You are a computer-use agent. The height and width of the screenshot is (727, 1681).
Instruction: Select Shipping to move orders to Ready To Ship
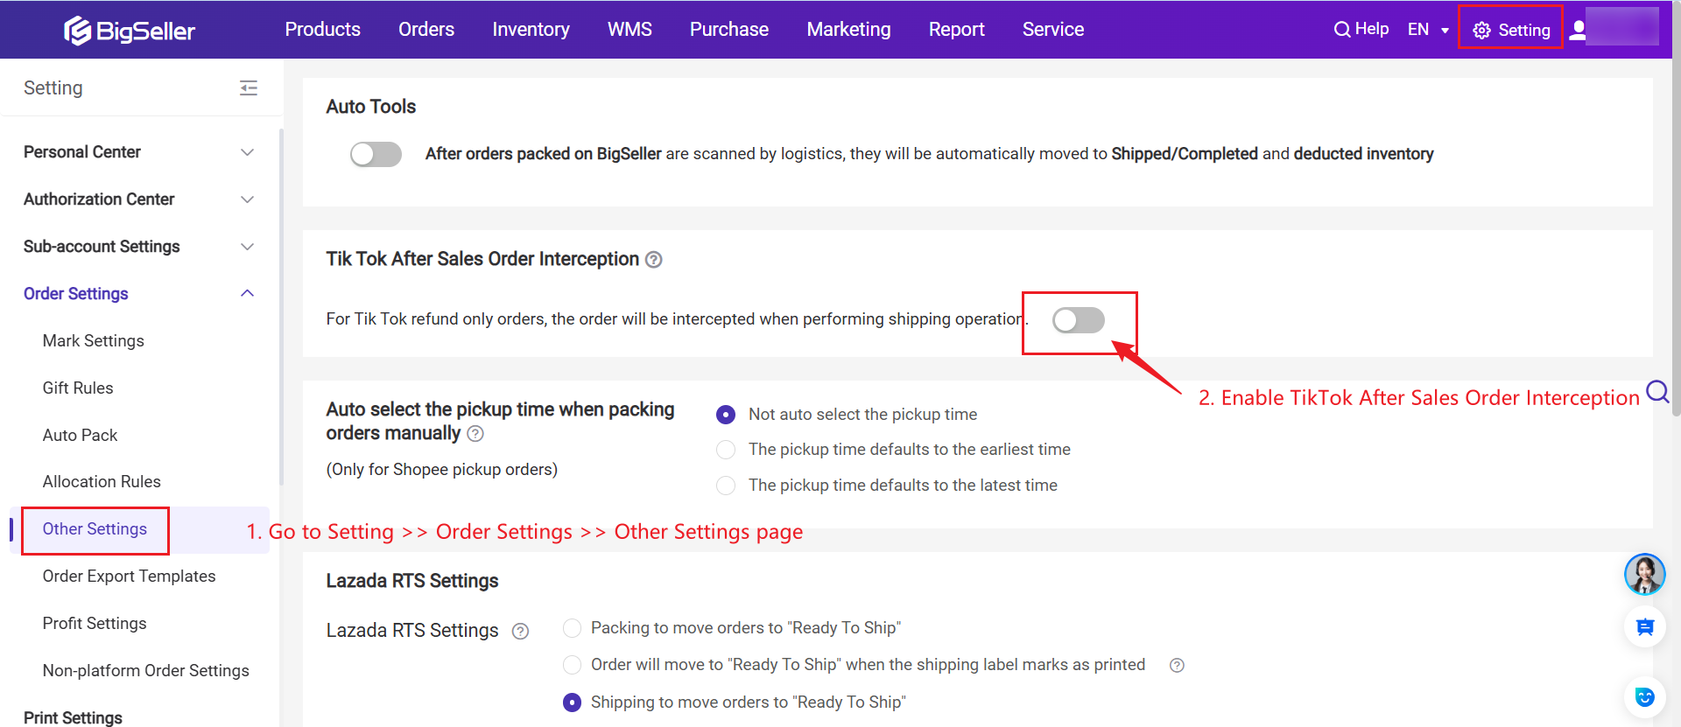tap(572, 703)
